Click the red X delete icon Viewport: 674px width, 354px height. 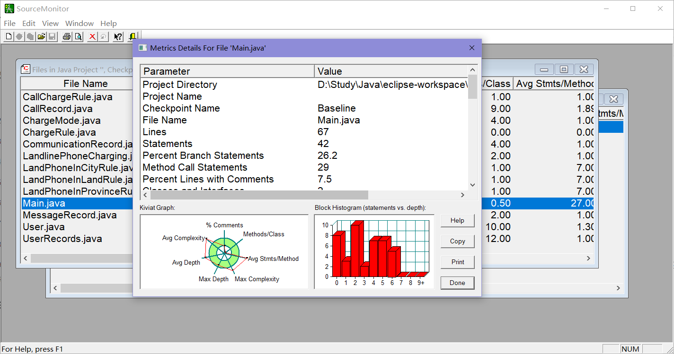click(x=92, y=36)
